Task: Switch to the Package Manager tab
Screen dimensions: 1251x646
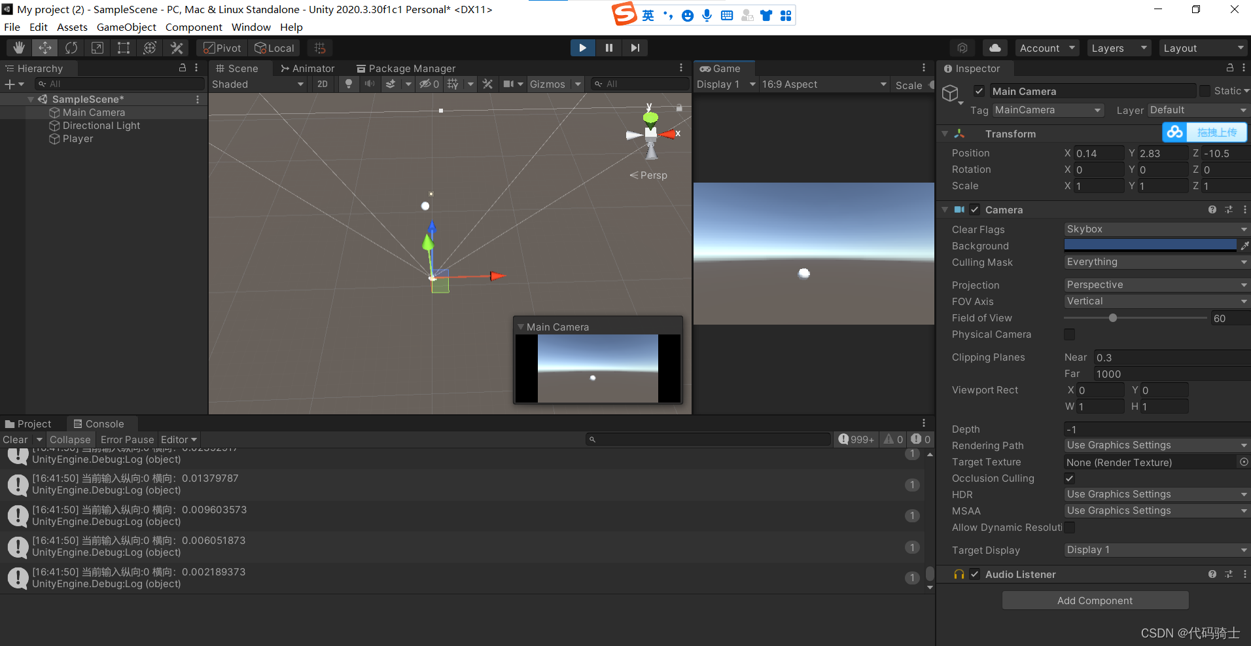Action: 406,68
